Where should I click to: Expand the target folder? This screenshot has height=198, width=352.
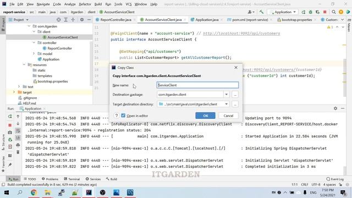pyautogui.click(x=14, y=92)
